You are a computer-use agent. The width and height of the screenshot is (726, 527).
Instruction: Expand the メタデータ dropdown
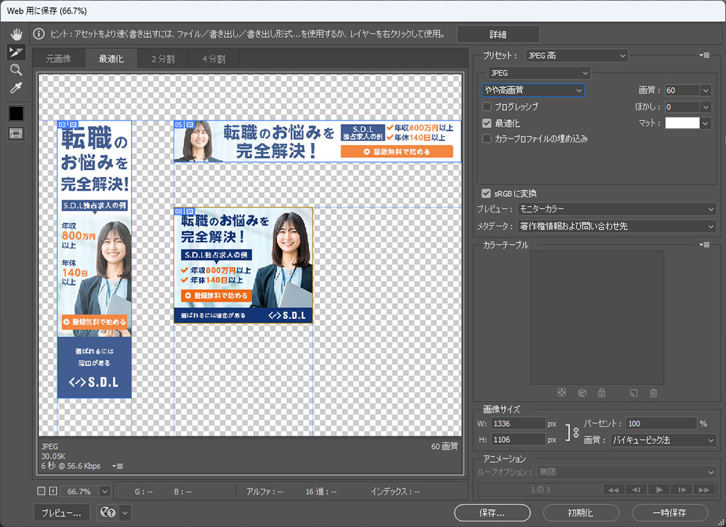(x=616, y=226)
